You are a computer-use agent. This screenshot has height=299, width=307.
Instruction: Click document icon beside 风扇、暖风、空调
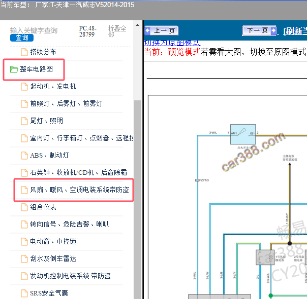pos(24,190)
